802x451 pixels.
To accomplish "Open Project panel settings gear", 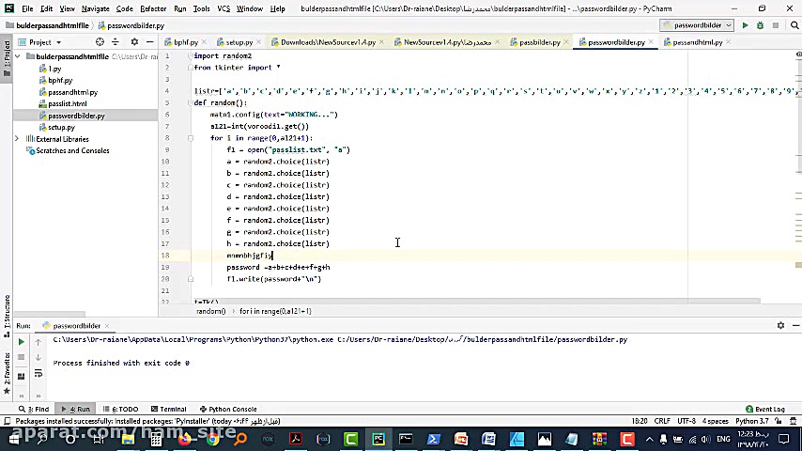I will click(134, 42).
